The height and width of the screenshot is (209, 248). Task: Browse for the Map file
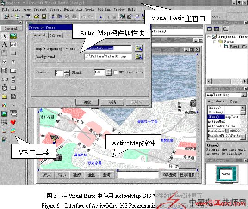click(138, 48)
